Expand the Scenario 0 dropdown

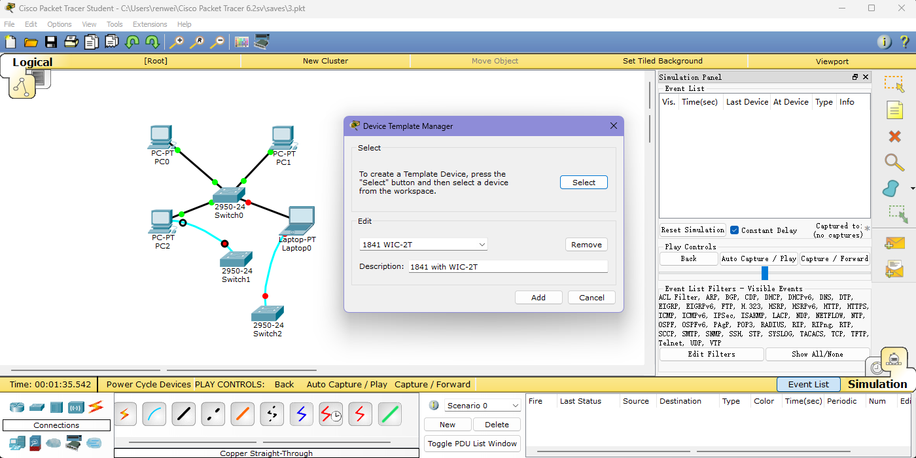[483, 406]
